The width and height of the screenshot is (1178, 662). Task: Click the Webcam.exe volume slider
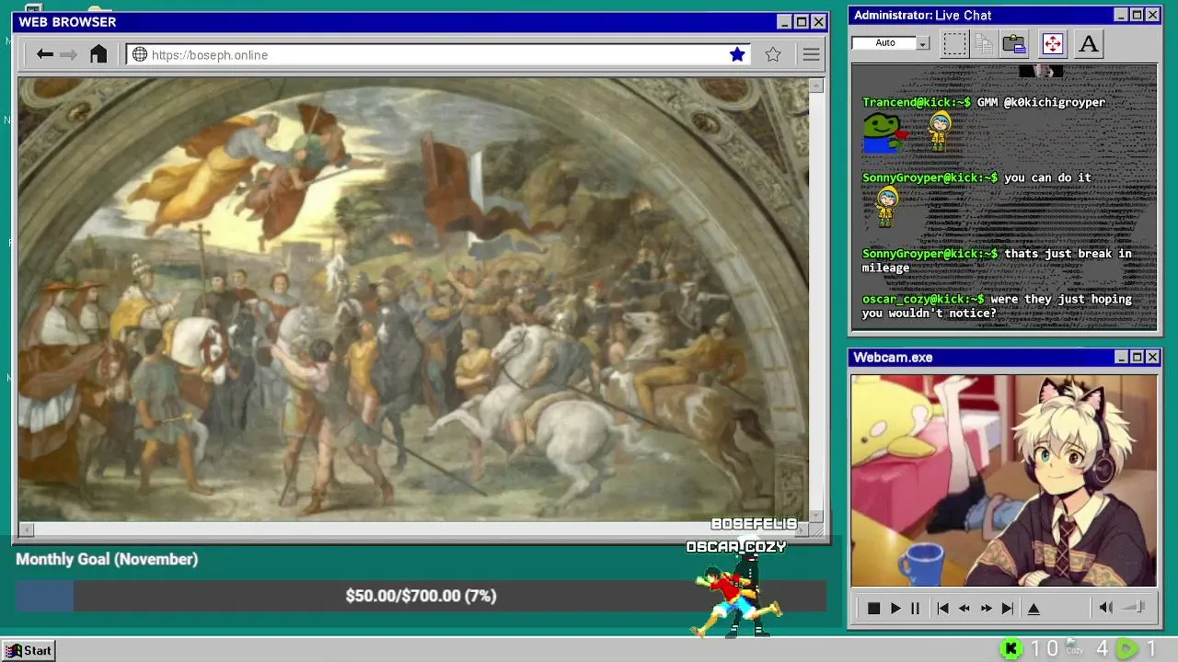pos(1135,607)
